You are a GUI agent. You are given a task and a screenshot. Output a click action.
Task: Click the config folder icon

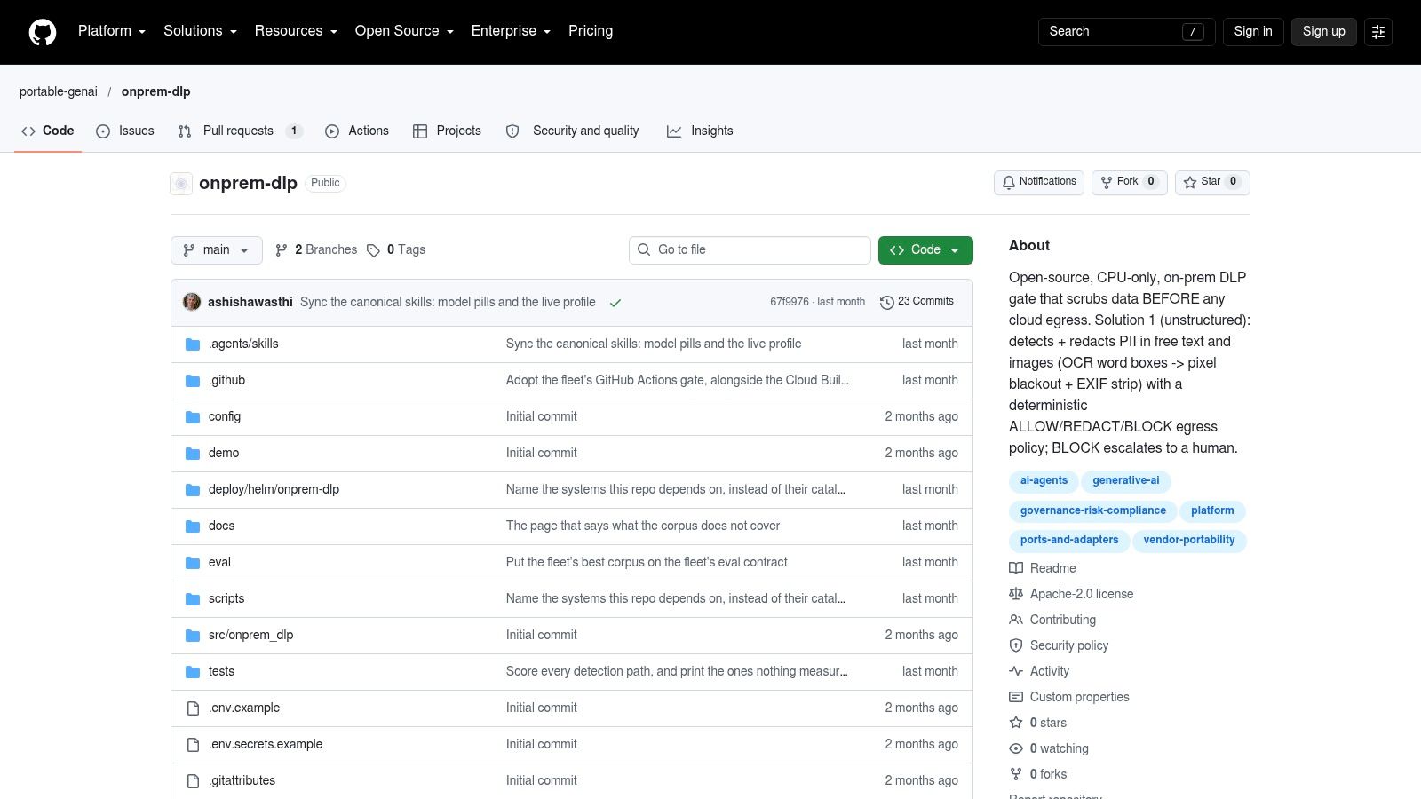[193, 417]
